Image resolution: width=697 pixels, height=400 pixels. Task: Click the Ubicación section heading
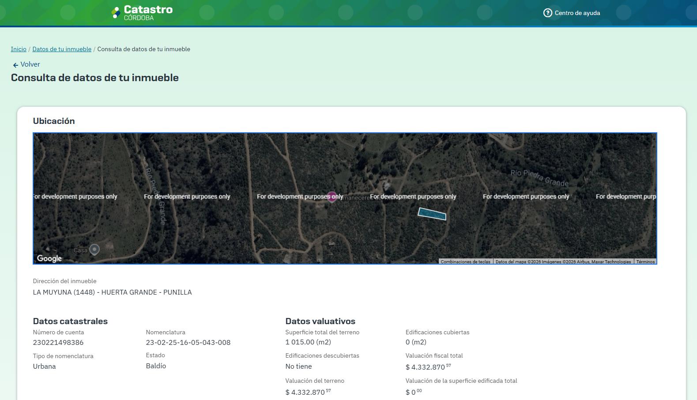[x=54, y=121]
